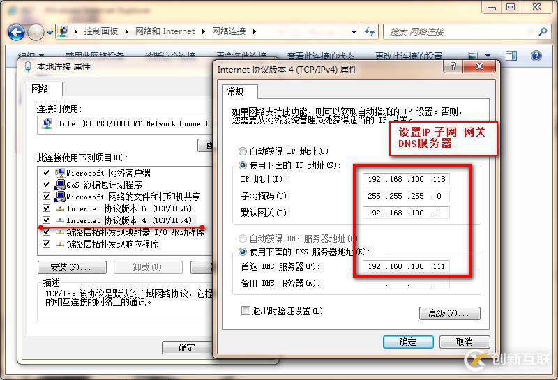Click the empty 备用 DNS 服务器 field
The height and width of the screenshot is (380, 558).
(406, 284)
